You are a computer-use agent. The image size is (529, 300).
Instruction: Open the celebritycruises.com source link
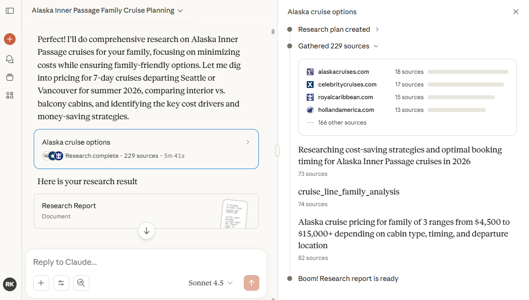[347, 85]
